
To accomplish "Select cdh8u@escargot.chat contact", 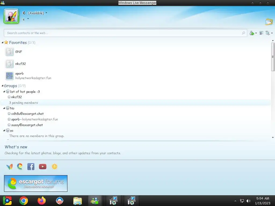I will [27, 114].
